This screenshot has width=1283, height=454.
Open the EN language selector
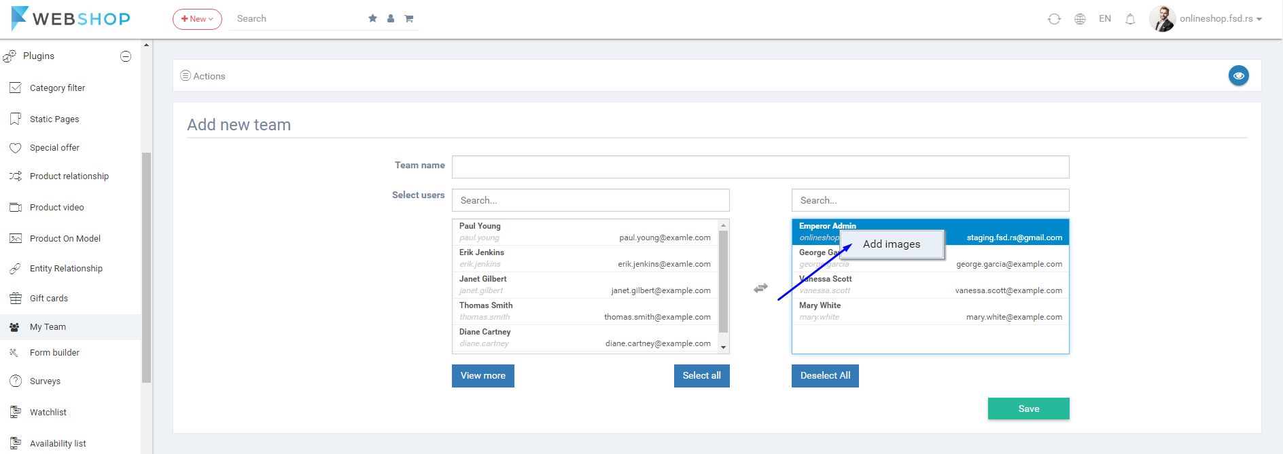(1105, 19)
